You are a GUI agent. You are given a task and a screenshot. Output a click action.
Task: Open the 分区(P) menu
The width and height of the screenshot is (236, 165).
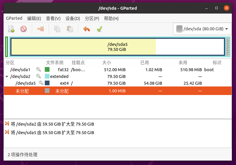tap(92, 19)
